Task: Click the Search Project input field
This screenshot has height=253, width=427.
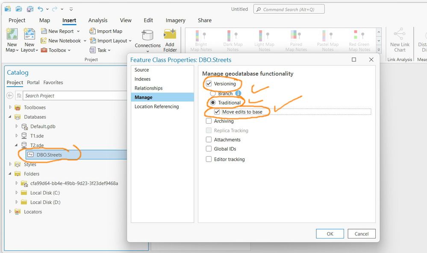Action: [x=75, y=96]
